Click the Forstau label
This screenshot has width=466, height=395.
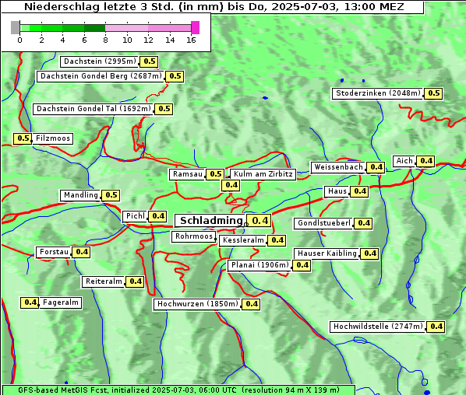(54, 253)
